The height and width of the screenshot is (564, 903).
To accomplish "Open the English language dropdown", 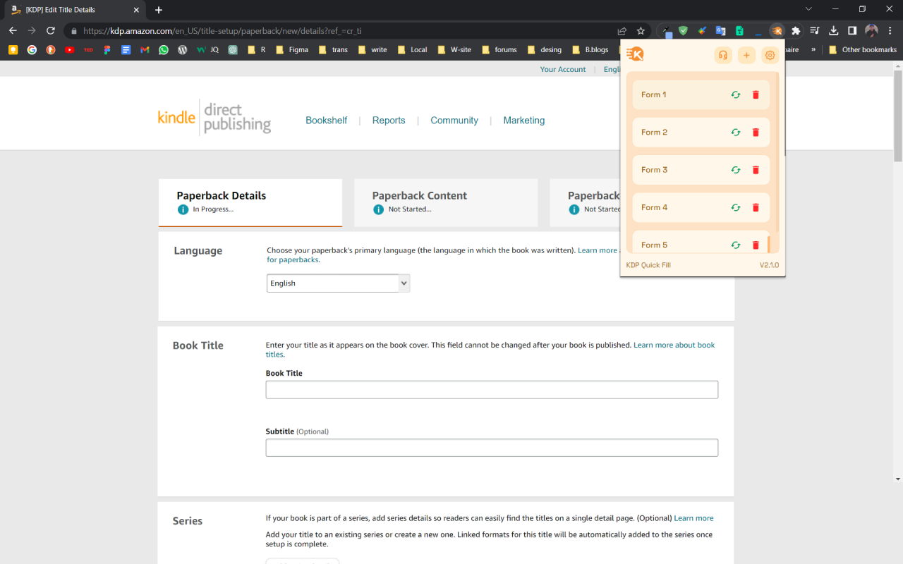I will pyautogui.click(x=338, y=283).
